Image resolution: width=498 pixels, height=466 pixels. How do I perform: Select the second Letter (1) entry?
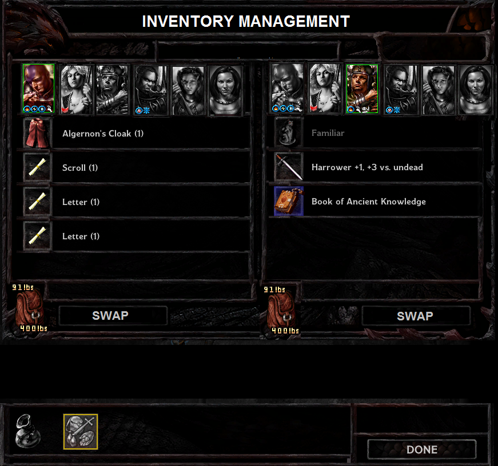[x=133, y=236]
